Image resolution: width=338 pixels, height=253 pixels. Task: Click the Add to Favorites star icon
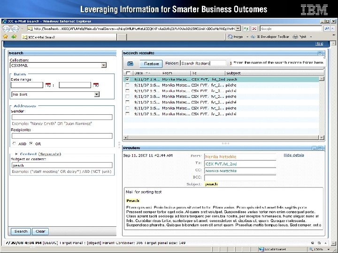coord(14,37)
